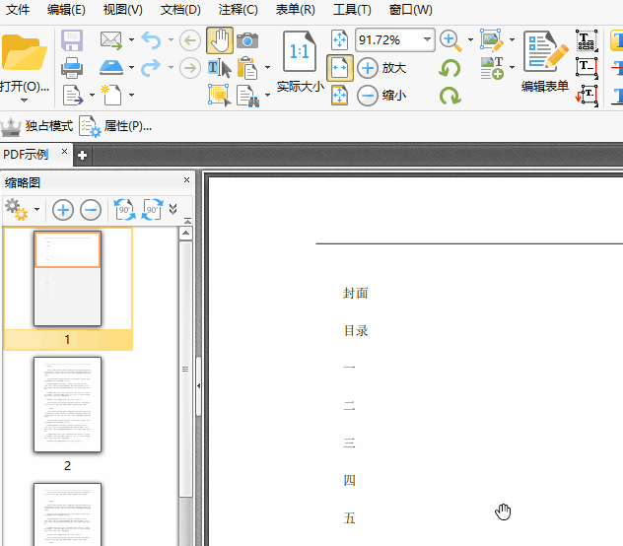Click the Paste clipboard icon
Screen dimensions: 623x546
coord(247,68)
